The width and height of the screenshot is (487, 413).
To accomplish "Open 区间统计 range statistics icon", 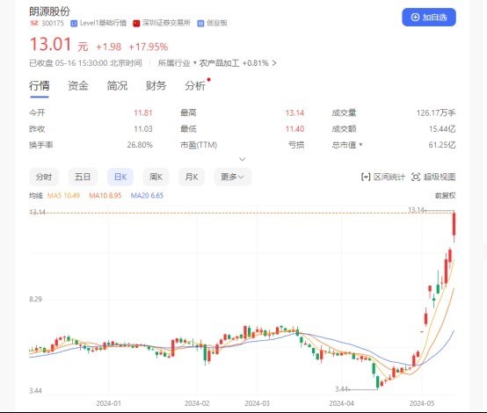I will pyautogui.click(x=366, y=177).
